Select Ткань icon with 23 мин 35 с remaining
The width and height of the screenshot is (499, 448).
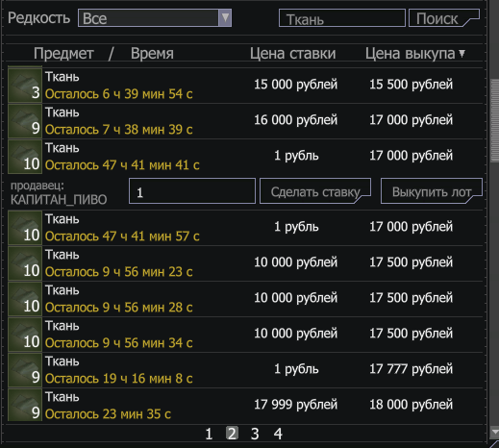coord(25,405)
